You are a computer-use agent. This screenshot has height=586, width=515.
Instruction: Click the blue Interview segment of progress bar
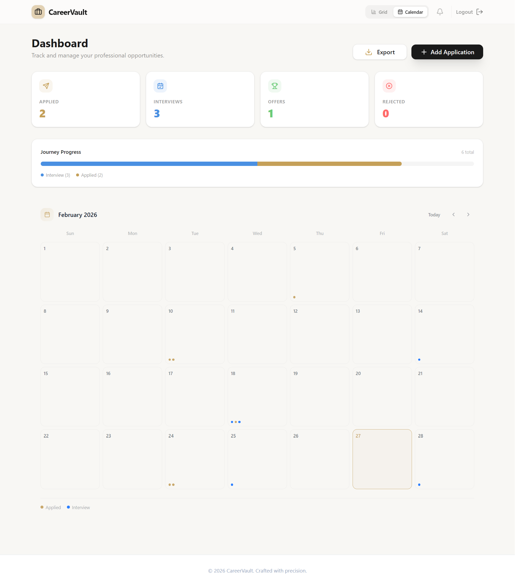pyautogui.click(x=149, y=164)
